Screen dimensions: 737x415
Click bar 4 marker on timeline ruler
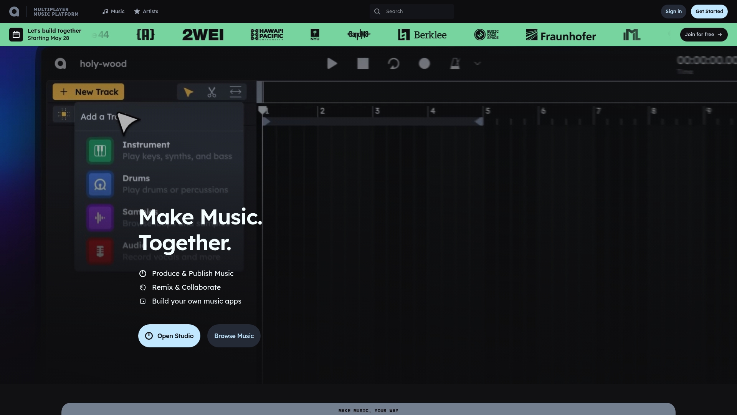(x=433, y=111)
